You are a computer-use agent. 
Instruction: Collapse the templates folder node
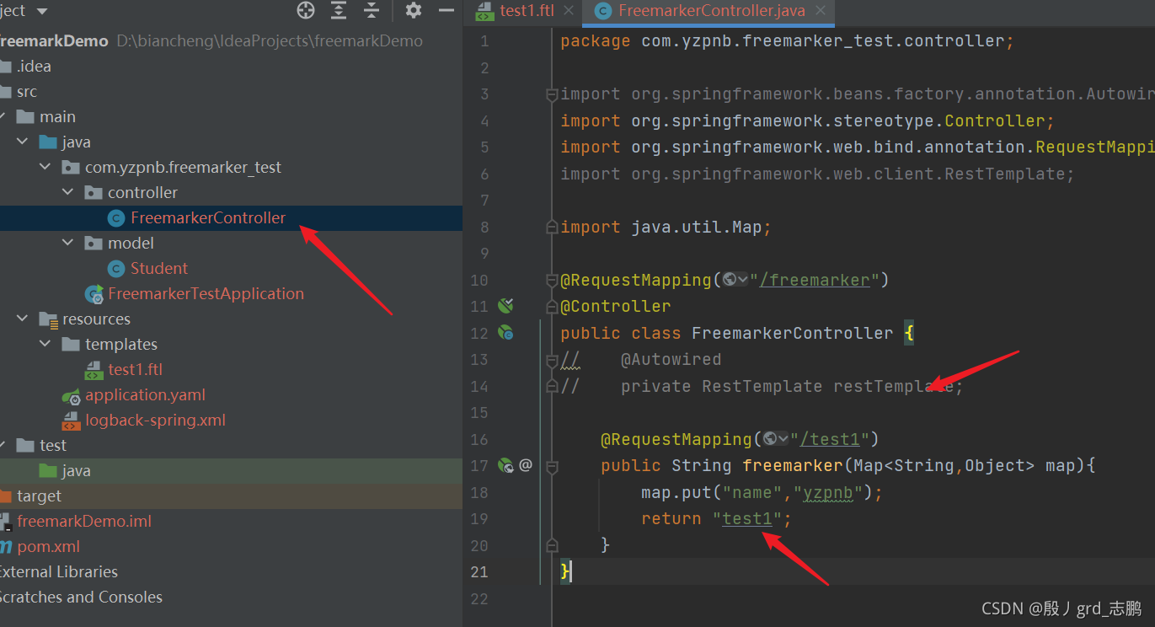click(45, 345)
